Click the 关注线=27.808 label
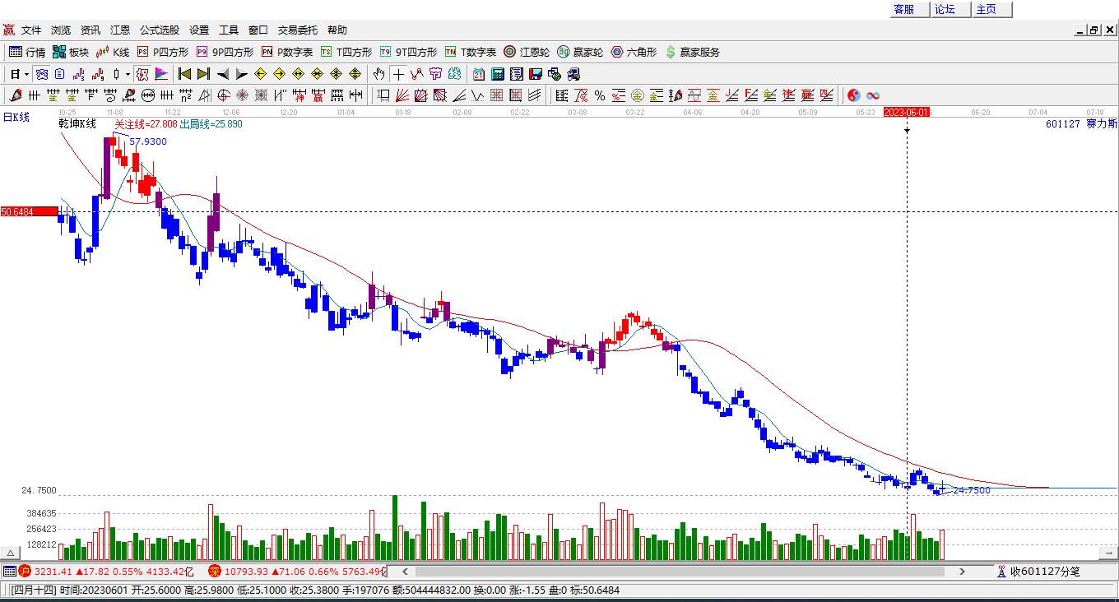1119x602 pixels. pos(146,124)
